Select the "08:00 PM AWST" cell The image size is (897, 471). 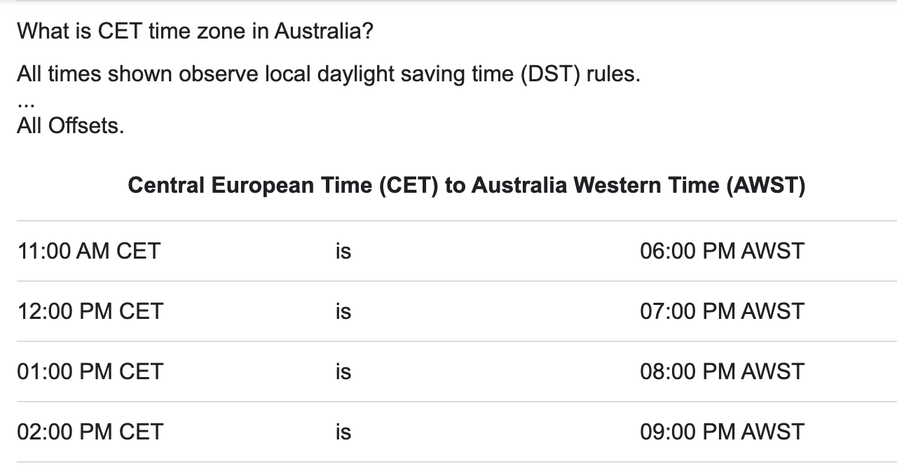(x=722, y=371)
